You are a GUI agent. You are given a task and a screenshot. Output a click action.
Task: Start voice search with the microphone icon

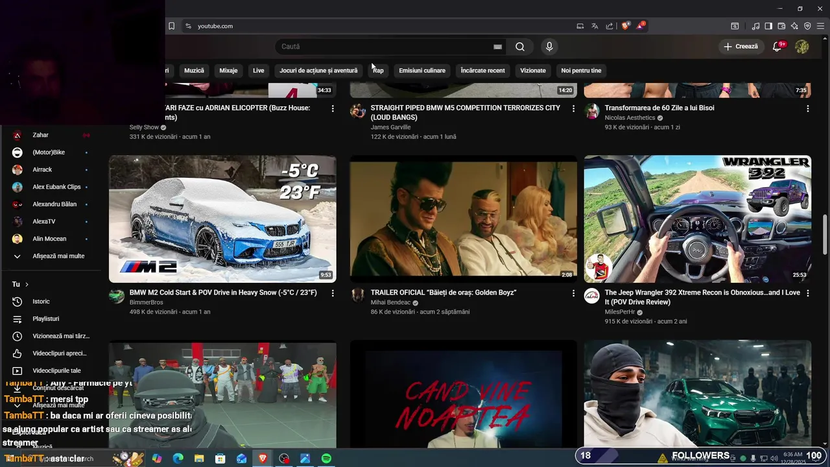tap(549, 47)
